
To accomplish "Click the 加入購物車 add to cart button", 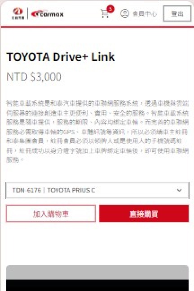I will tap(51, 214).
